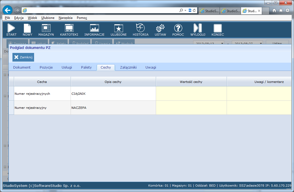Open the MAGAZYN warehouse icon
Screen dimensions: 294x192
(x=46, y=28)
